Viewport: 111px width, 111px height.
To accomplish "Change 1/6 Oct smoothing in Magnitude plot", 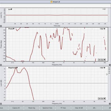I will 102,99.
